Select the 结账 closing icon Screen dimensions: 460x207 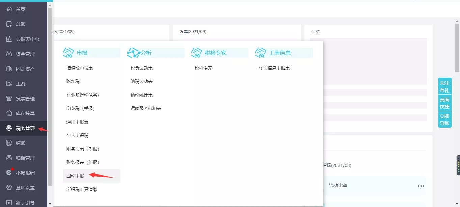[x=9, y=143]
